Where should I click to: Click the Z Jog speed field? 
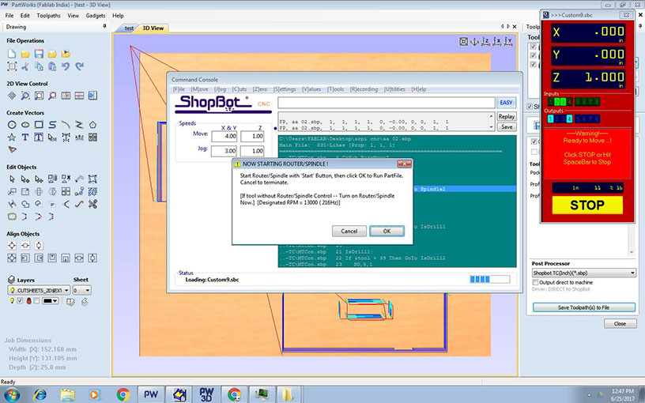252,151
